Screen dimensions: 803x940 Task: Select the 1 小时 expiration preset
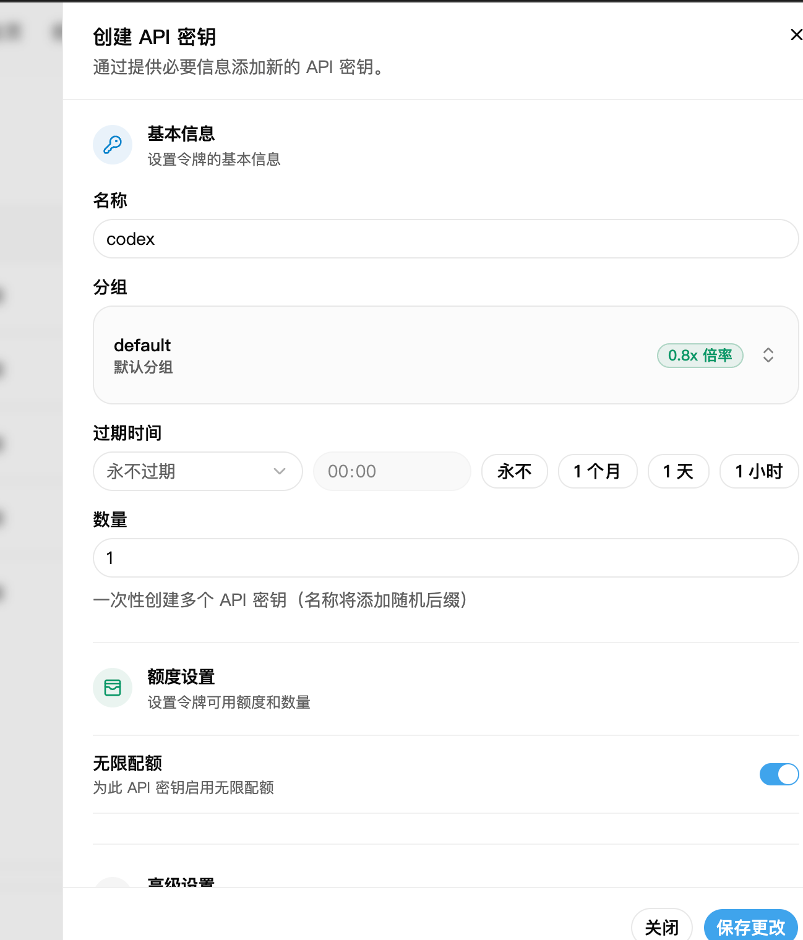tap(759, 471)
